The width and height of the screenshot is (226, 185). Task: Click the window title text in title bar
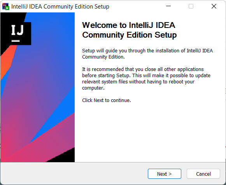click(60, 7)
